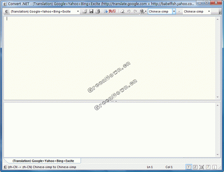Click the open file icon in toolbar

click(85, 11)
